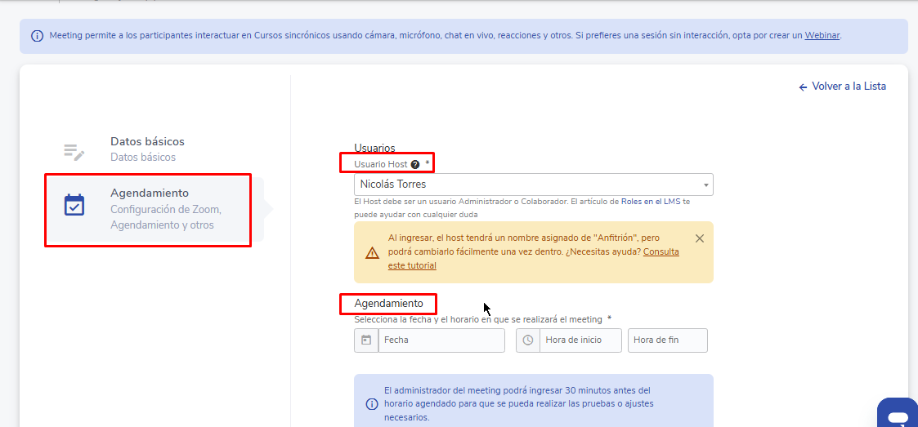This screenshot has height=427, width=918.
Task: Open the chat support widget in the bottom corner
Action: (898, 416)
